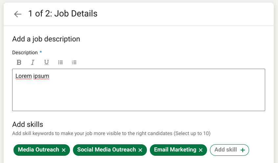The height and width of the screenshot is (163, 278).
Task: Toggle bold formatting in description toolbar
Action: click(19, 62)
